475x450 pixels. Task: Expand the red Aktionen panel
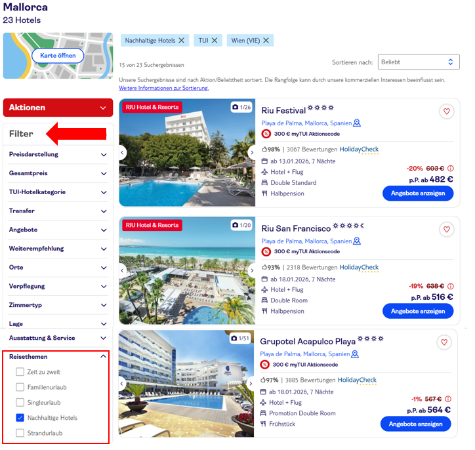tap(58, 108)
